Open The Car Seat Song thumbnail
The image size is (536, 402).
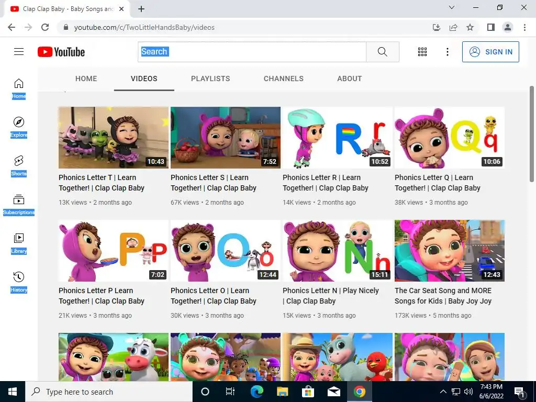(x=450, y=251)
